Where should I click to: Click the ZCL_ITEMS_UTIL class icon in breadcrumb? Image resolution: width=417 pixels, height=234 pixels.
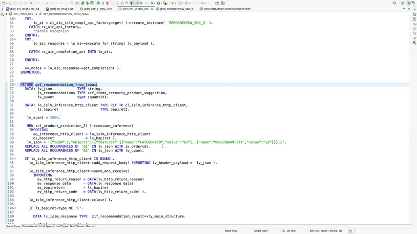11,14
